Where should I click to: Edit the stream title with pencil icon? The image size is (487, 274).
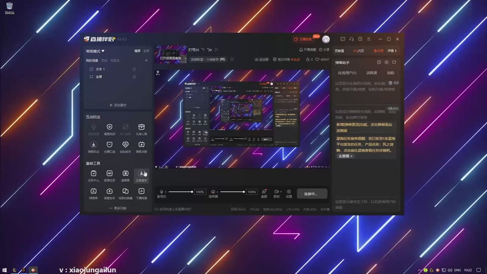[217, 49]
